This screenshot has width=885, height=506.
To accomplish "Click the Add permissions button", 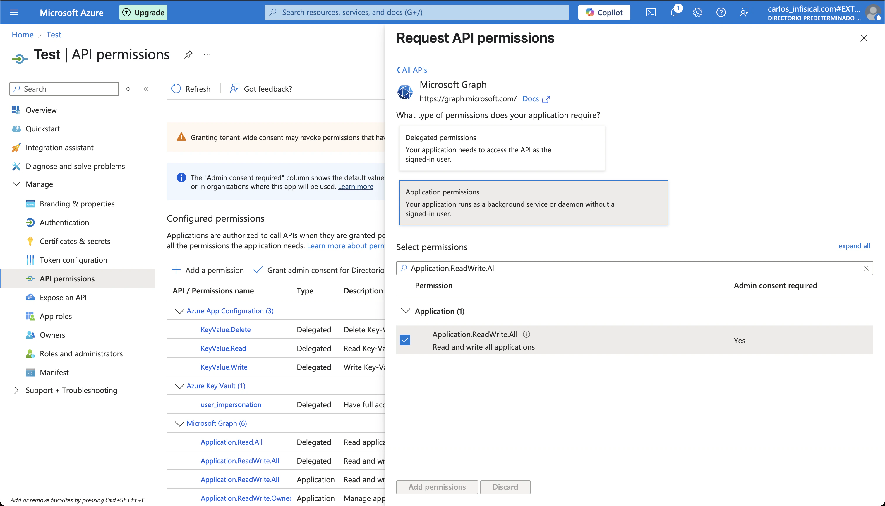I will click(x=437, y=487).
